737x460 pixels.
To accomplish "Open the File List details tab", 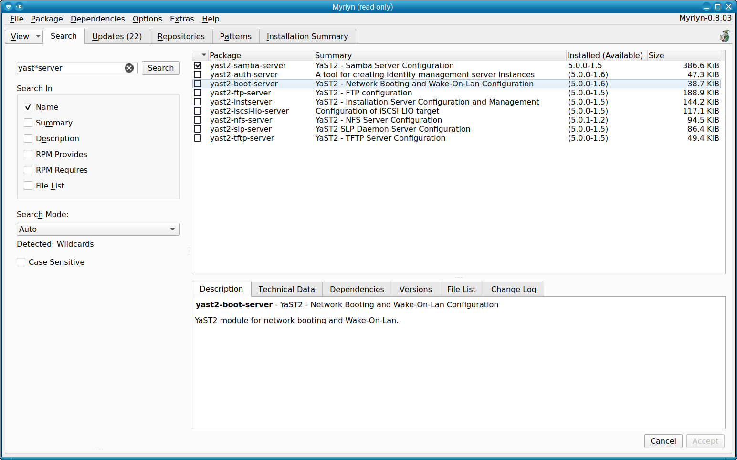I will (x=462, y=289).
